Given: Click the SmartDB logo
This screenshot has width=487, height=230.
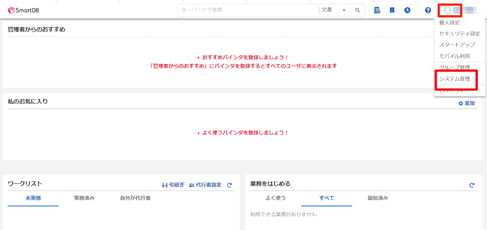Looking at the screenshot, I should tap(24, 10).
